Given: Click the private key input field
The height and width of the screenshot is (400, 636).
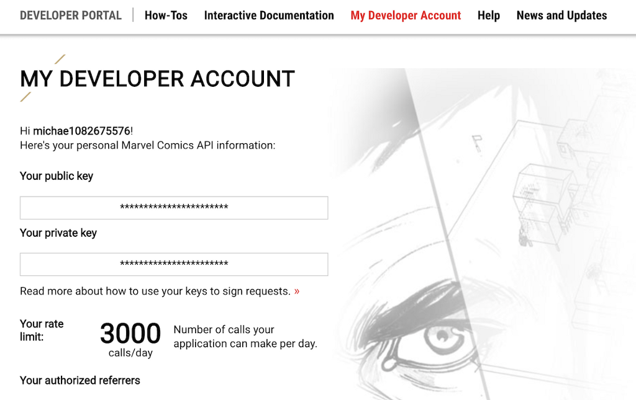Looking at the screenshot, I should (174, 264).
